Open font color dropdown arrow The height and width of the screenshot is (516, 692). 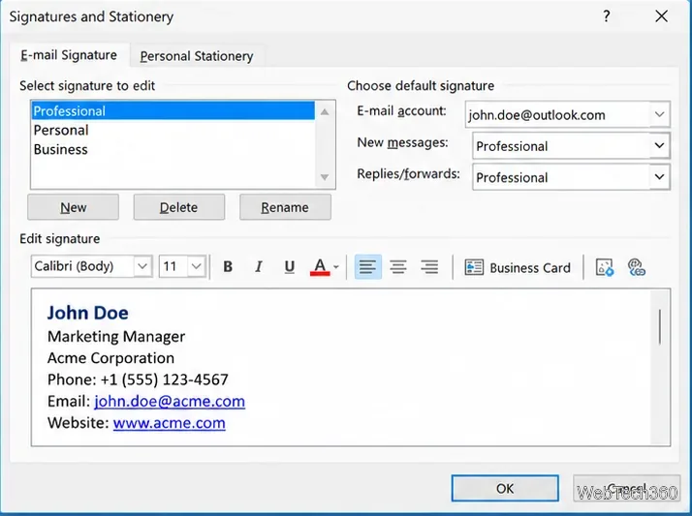(336, 267)
